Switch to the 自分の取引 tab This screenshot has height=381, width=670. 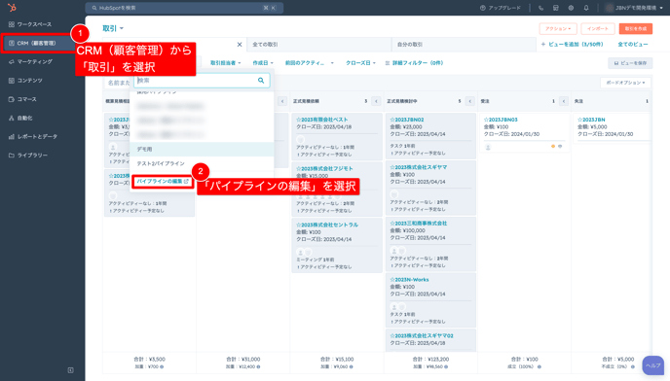464,45
